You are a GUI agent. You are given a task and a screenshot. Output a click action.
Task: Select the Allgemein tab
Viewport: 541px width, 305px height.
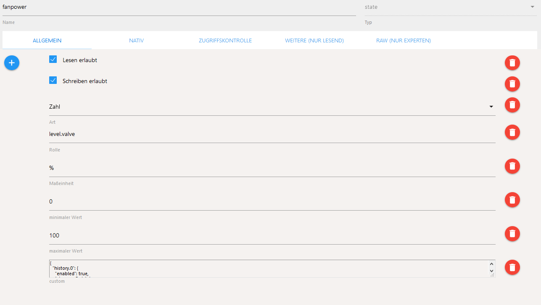tap(47, 41)
